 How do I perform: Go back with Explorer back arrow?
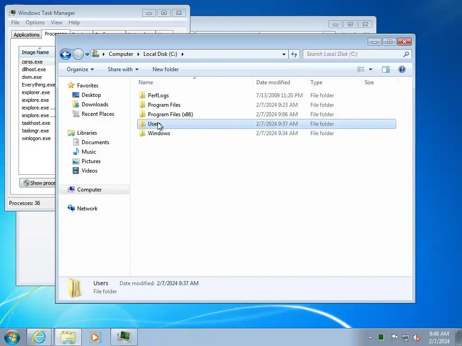[65, 54]
